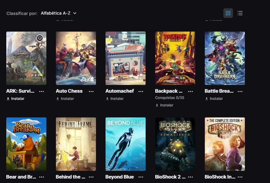The width and height of the screenshot is (270, 183).
Task: Open more options for BioShock Infinite
Action: (240, 177)
